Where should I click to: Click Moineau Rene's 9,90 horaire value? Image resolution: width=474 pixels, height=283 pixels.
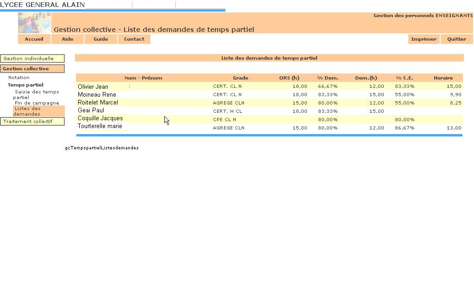[x=455, y=95]
